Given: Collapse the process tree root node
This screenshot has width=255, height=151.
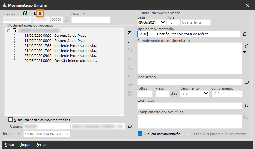Looking at the screenshot, I should pyautogui.click(x=8, y=31).
